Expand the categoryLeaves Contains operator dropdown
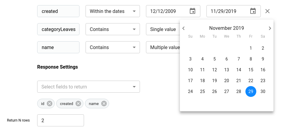 point(112,29)
